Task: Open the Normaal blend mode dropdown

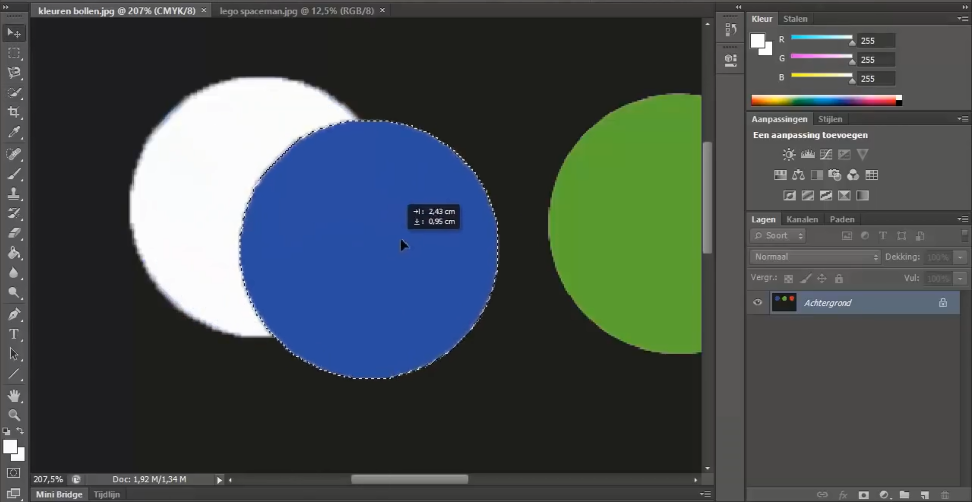Action: pos(815,257)
